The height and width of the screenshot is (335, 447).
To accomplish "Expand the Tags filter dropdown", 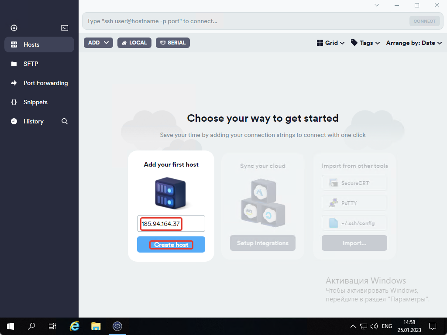I will pos(365,43).
